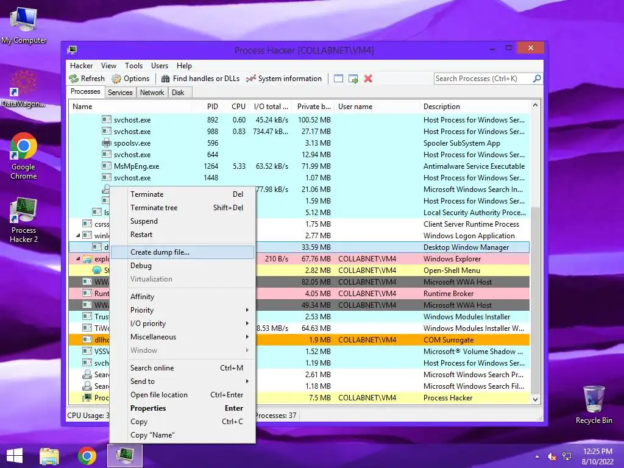Image resolution: width=624 pixels, height=468 pixels.
Task: Click the find window toolbar icon
Action: pos(338,79)
